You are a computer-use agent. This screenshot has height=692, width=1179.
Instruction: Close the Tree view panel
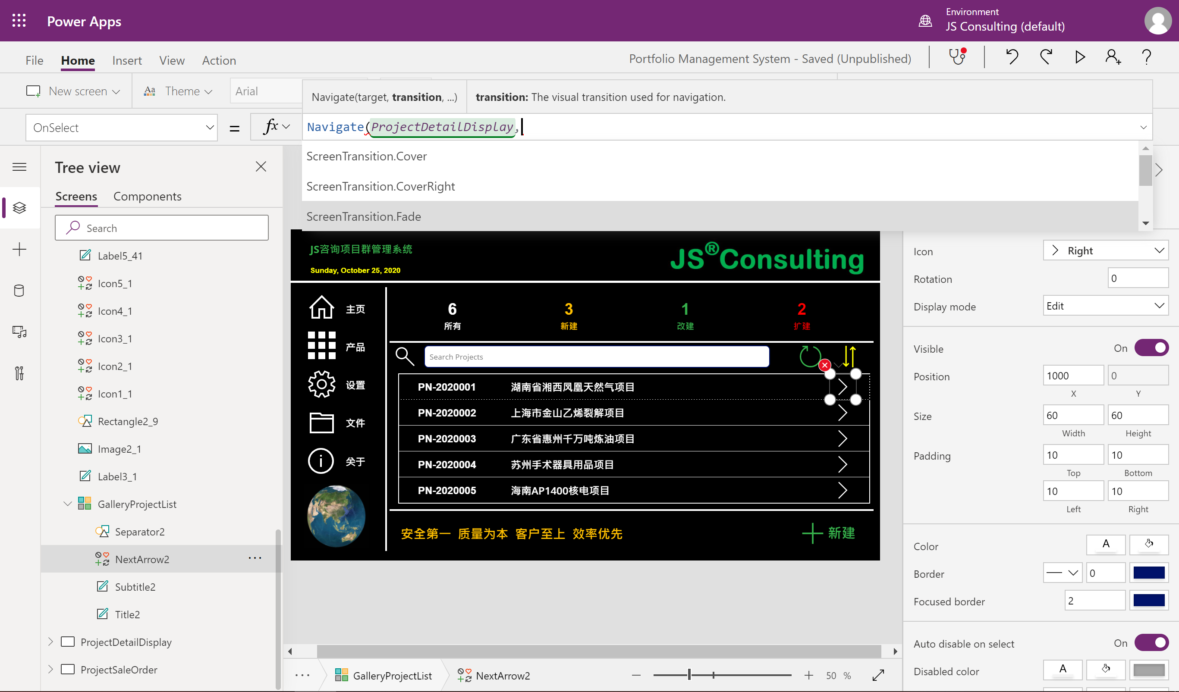[x=261, y=166]
